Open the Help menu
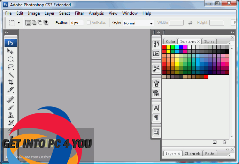 click(x=147, y=13)
